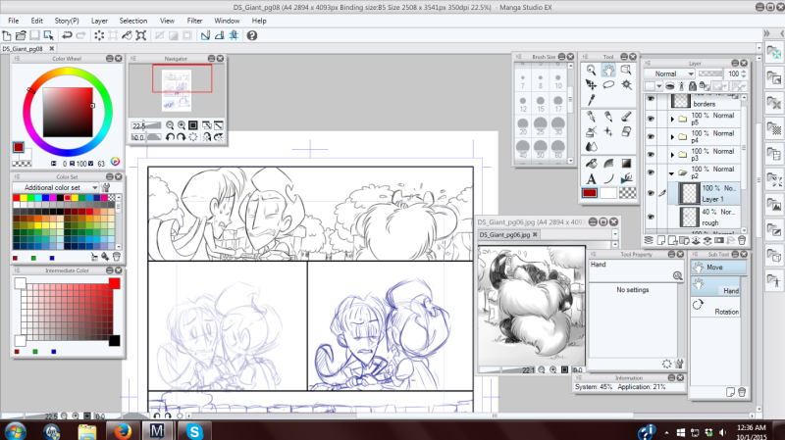This screenshot has height=440, width=785.
Task: Open the Filter menu
Action: pos(194,20)
